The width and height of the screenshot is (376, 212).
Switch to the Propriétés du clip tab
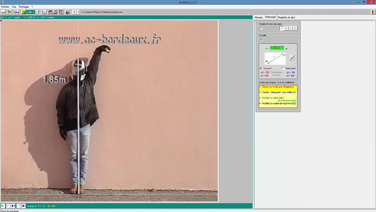pyautogui.click(x=286, y=17)
